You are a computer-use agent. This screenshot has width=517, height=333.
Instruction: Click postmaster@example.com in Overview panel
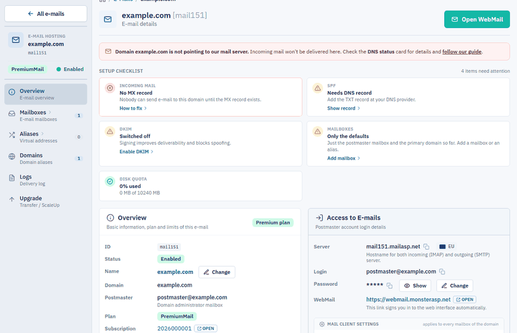click(x=192, y=297)
